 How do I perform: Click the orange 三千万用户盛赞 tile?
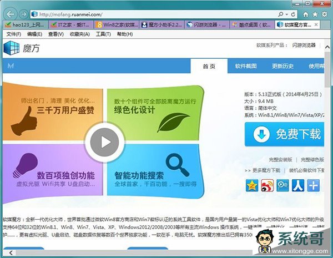[x=53, y=112]
